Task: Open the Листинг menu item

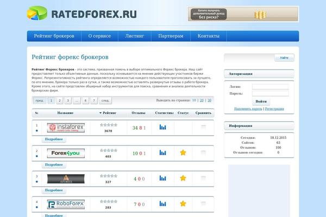Action: point(135,36)
